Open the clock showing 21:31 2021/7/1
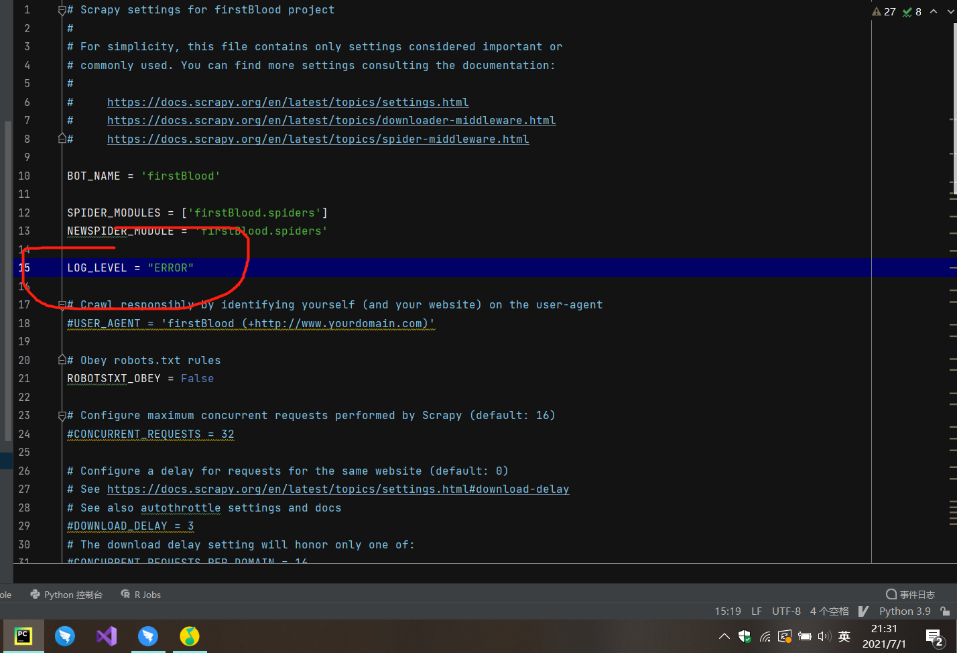The image size is (957, 653). pyautogui.click(x=884, y=636)
